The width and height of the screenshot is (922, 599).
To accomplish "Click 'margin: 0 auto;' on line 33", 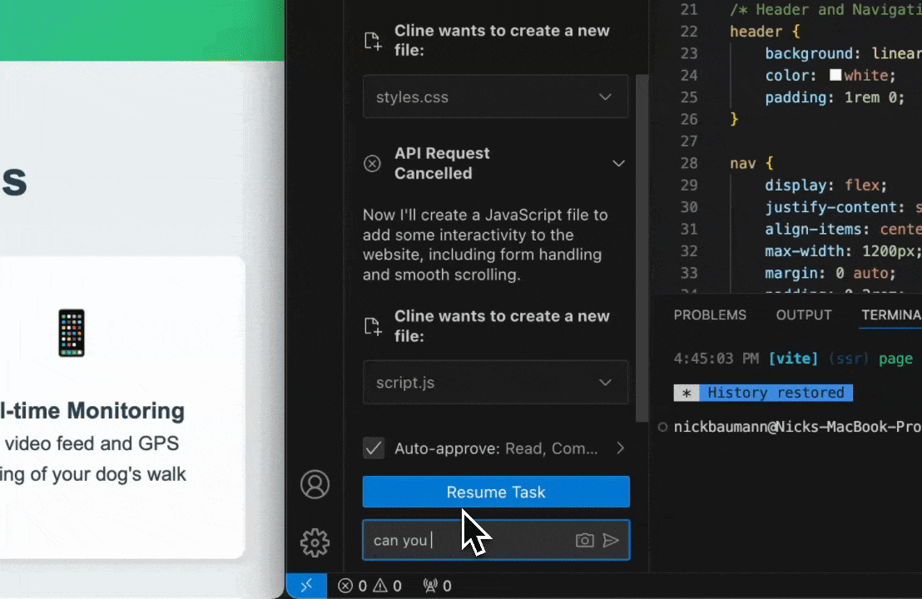I will tap(830, 273).
